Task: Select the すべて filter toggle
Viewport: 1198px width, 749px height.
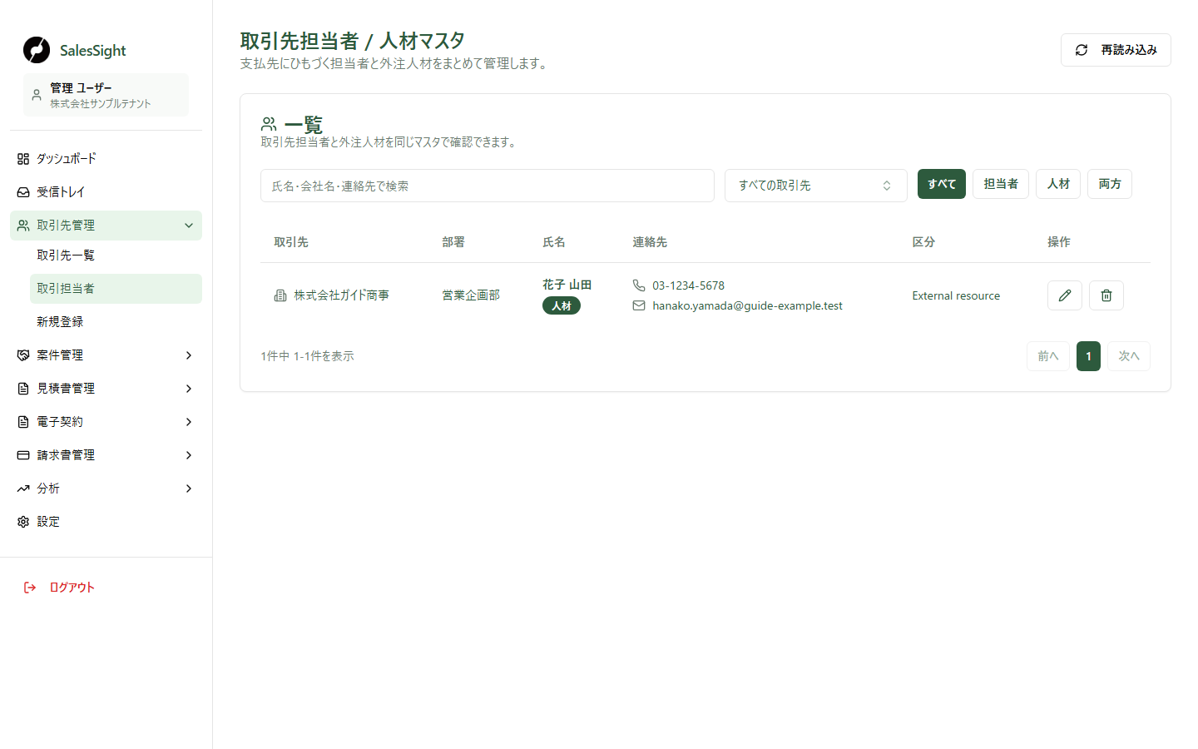Action: 942,184
